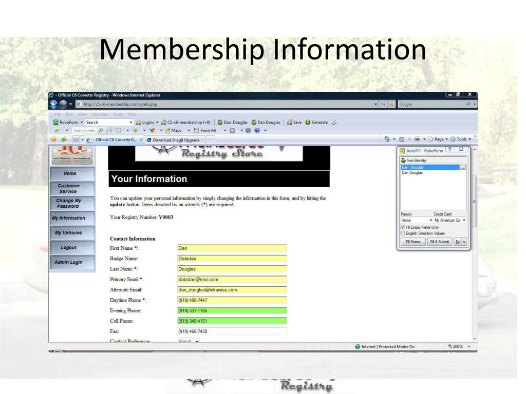Image resolution: width=526 pixels, height=394 pixels.
Task: Close the Official C6 Corvette tab
Action: pos(141,140)
